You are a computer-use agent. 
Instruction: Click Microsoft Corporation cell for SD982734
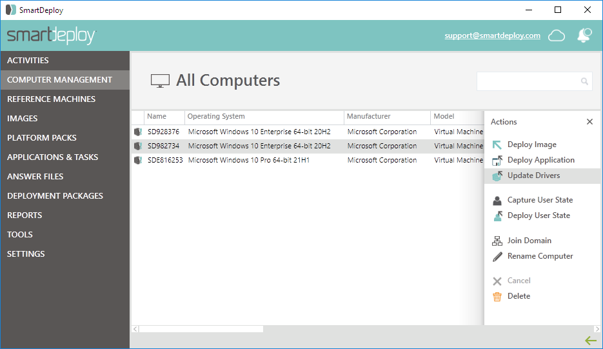(382, 146)
